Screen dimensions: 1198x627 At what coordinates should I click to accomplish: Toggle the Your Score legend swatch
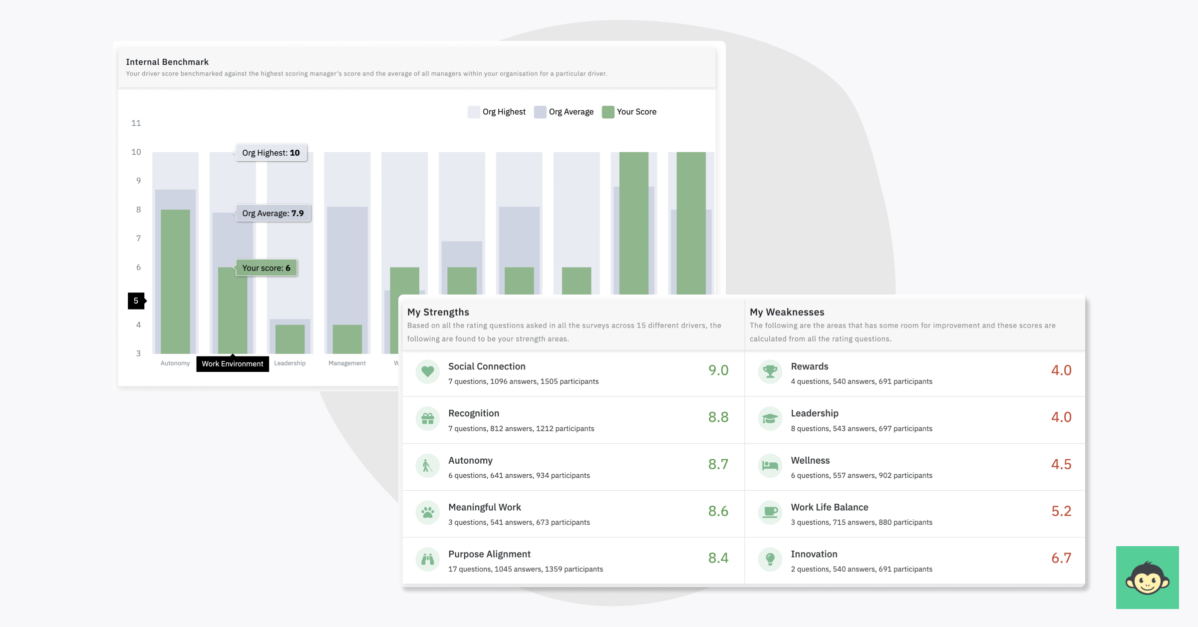pyautogui.click(x=607, y=112)
